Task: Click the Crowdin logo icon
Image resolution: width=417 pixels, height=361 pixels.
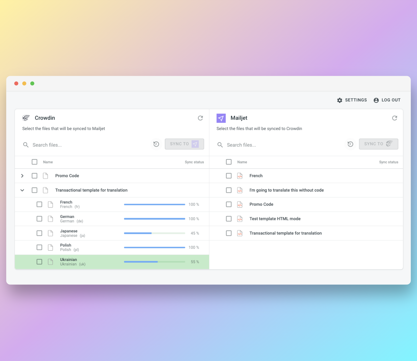Action: pyautogui.click(x=26, y=118)
